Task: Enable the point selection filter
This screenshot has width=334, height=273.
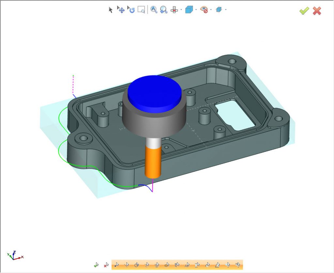Action: [117, 264]
